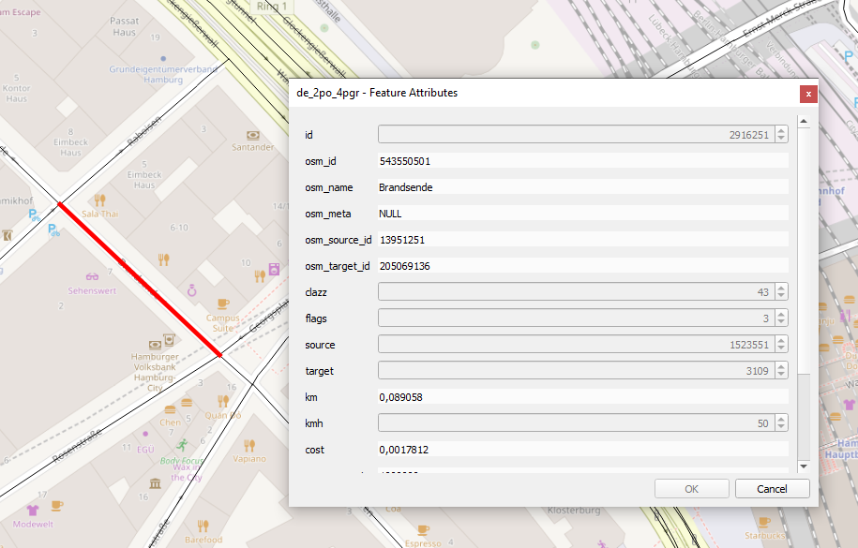Click the Santander bank icon on map
Image resolution: width=858 pixels, height=548 pixels.
[x=251, y=135]
